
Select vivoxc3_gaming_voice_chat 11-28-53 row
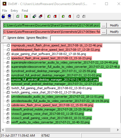click(x=47, y=114)
